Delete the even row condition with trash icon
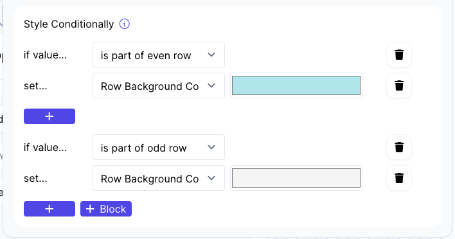455x239 pixels. coord(399,55)
